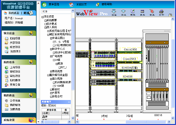Open 归档项目 link
The height and width of the screenshot is (125, 176).
point(15,38)
